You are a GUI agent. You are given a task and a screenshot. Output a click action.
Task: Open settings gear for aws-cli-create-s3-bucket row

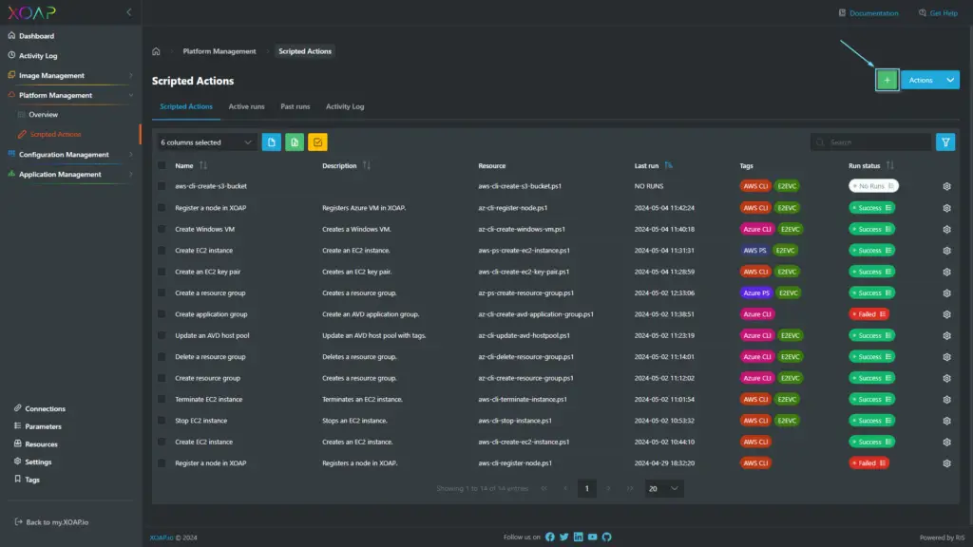pos(946,186)
